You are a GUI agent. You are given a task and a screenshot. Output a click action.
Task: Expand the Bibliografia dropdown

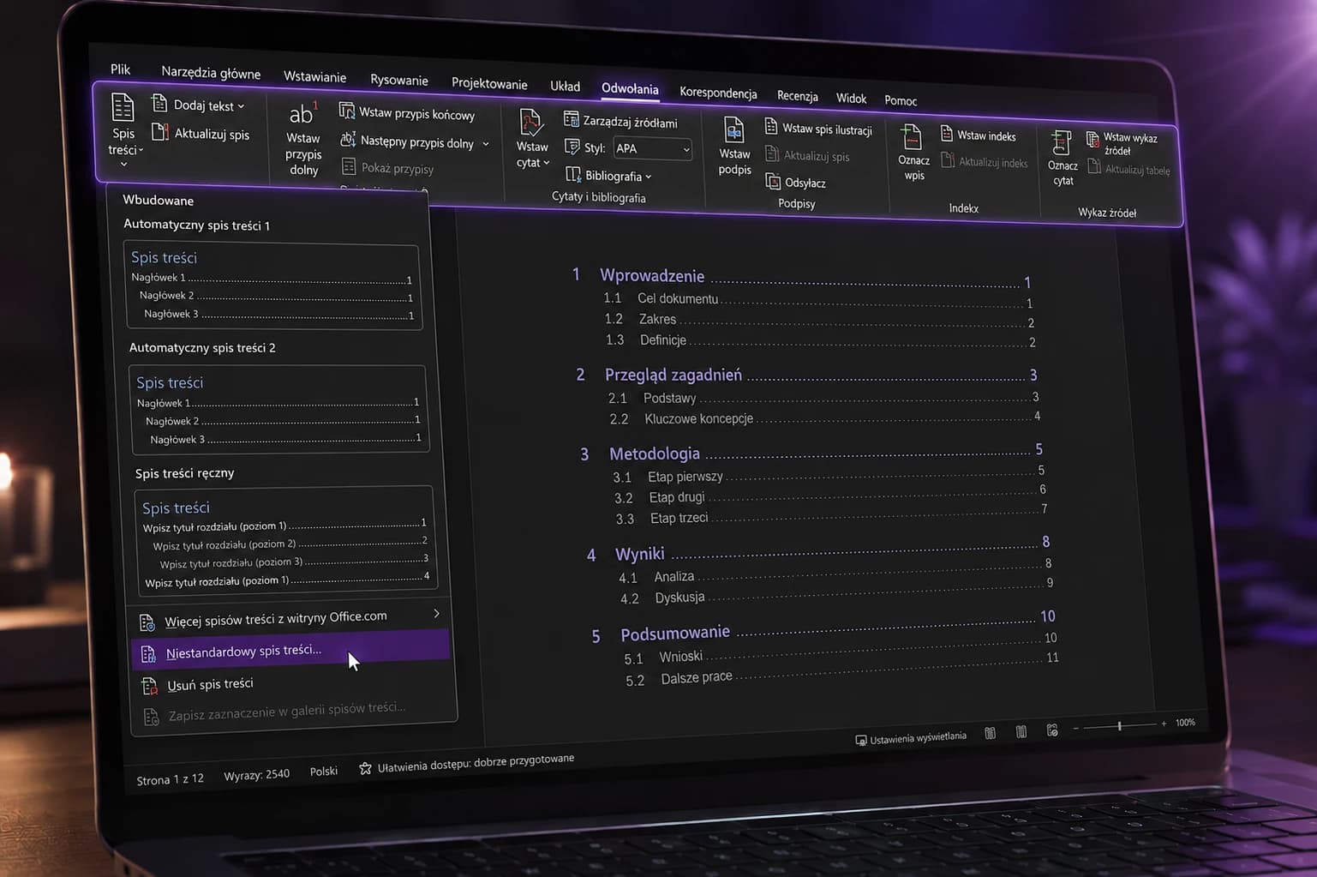608,176
